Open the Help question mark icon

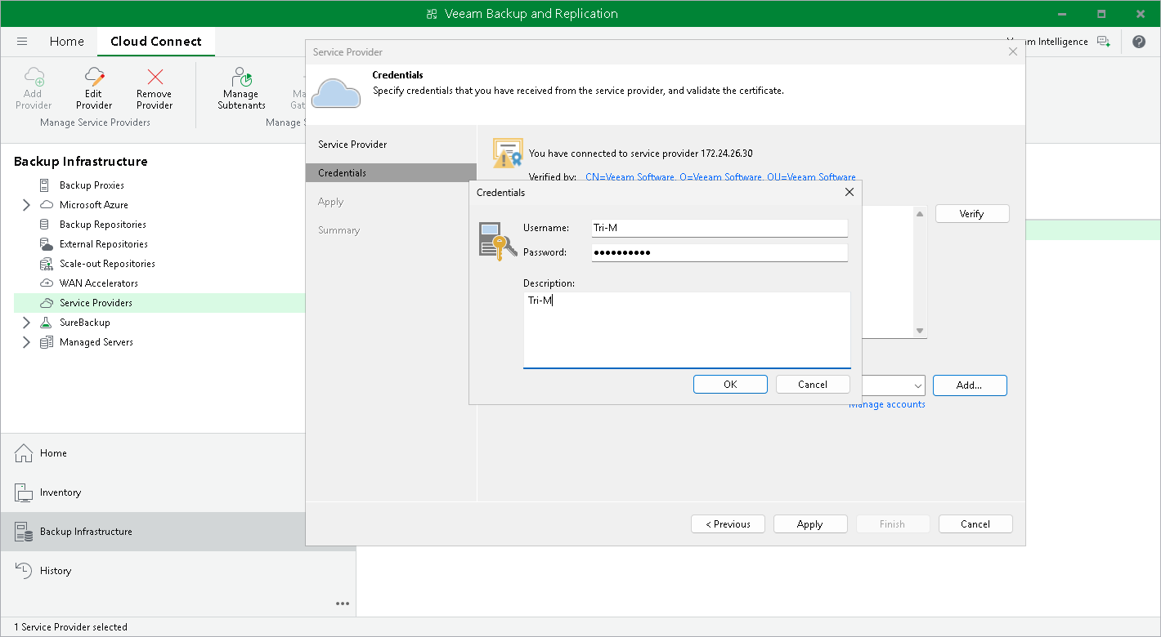[x=1139, y=42]
